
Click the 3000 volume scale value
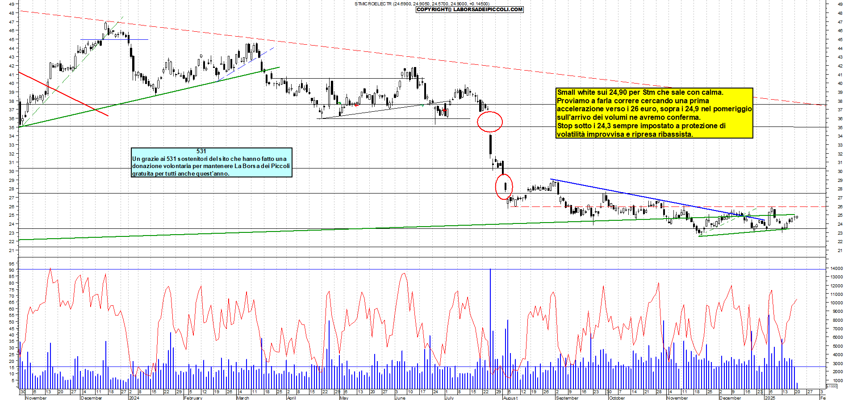tap(838, 363)
